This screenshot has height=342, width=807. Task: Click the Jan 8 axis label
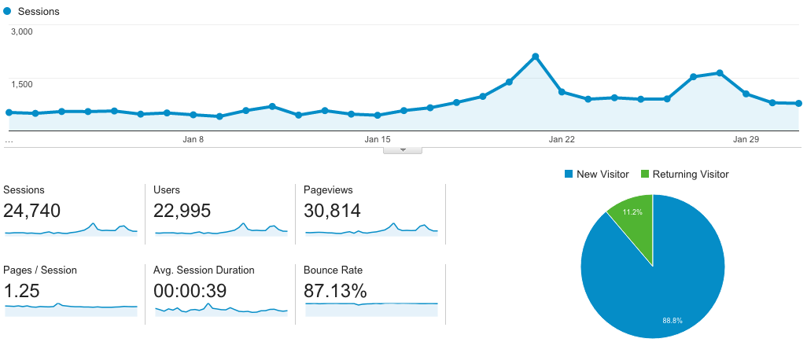[x=193, y=139]
